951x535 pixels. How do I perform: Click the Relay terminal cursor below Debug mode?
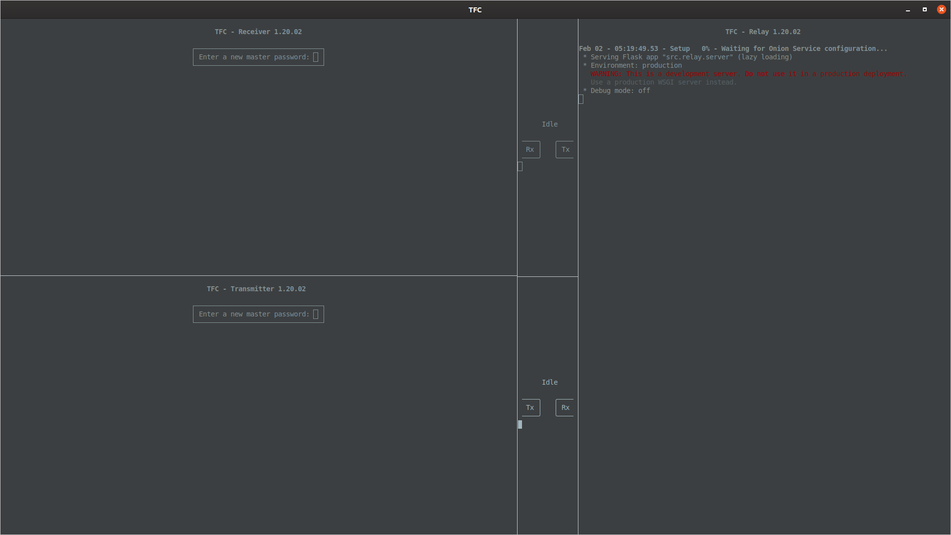pyautogui.click(x=581, y=99)
